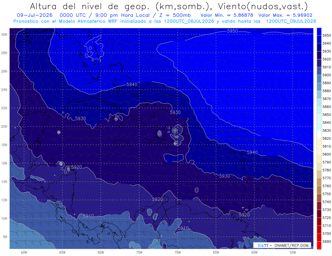Click the legend swatch between 5800 and 5810
The image size is (332, 256).
(319, 150)
